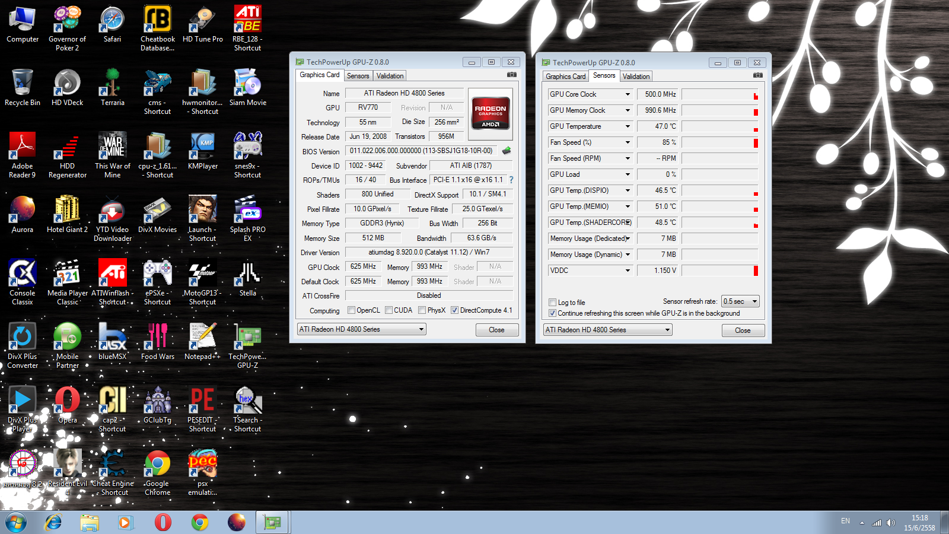
Task: Open the Terraria desktop shortcut
Action: pos(113,87)
